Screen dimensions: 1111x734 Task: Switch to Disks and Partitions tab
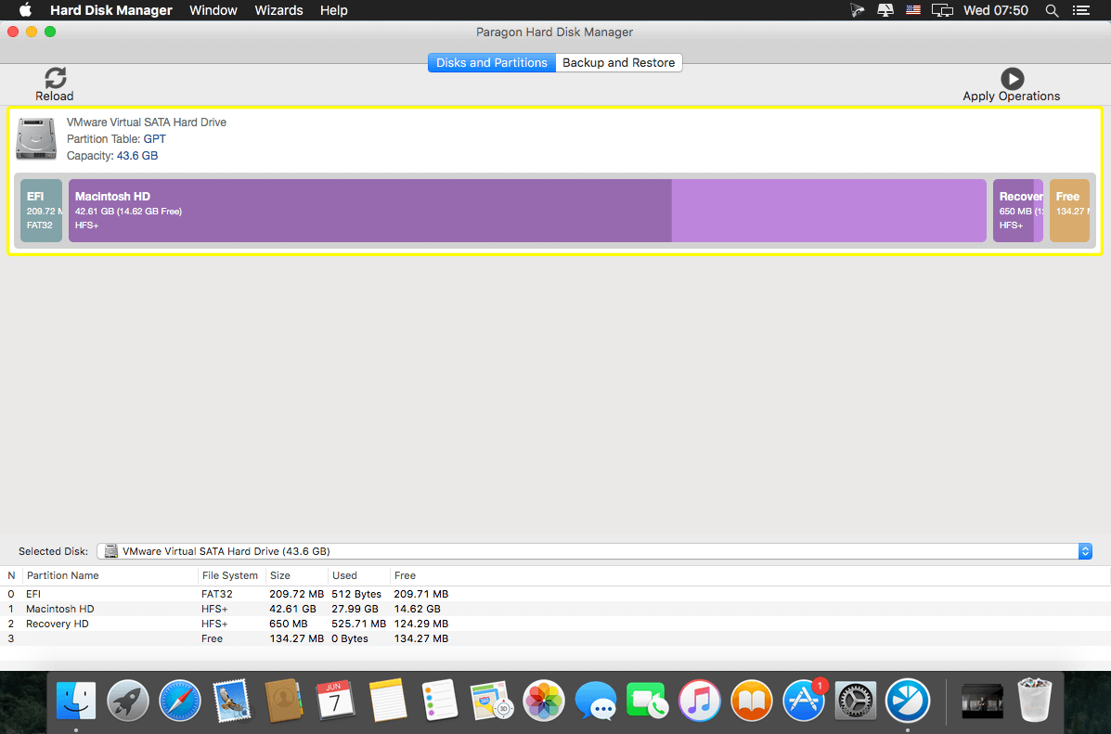tap(492, 62)
